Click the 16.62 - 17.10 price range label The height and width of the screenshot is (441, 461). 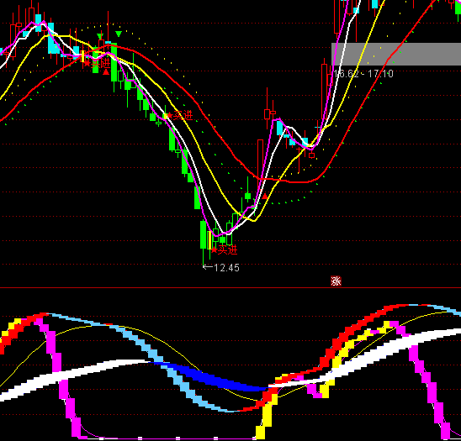(363, 73)
